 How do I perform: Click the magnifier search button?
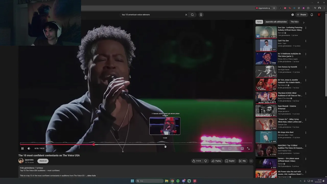(192, 15)
